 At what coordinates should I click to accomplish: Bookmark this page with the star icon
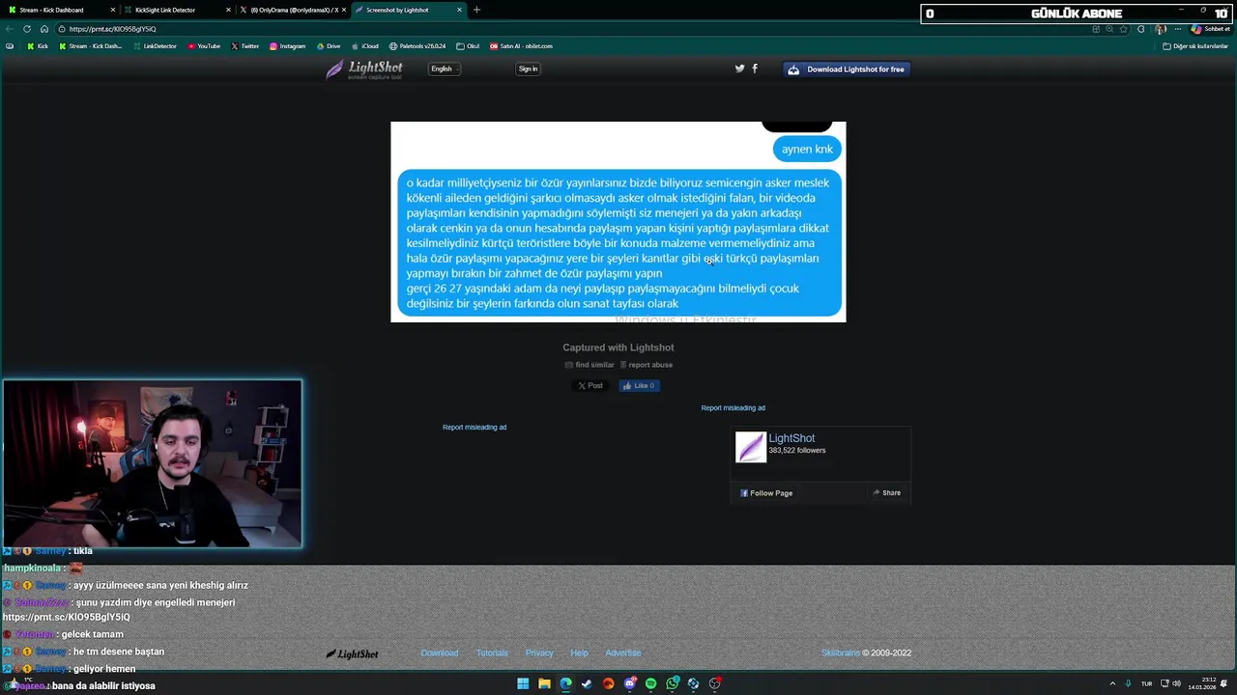pos(1123,29)
